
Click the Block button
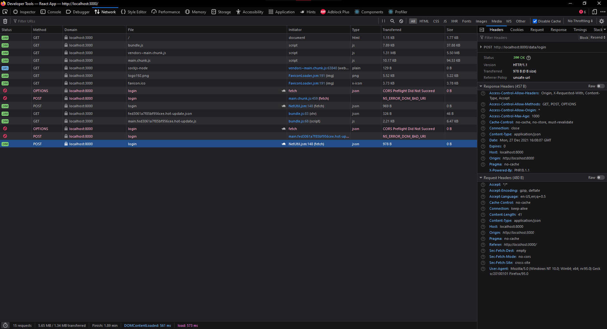coord(584,38)
